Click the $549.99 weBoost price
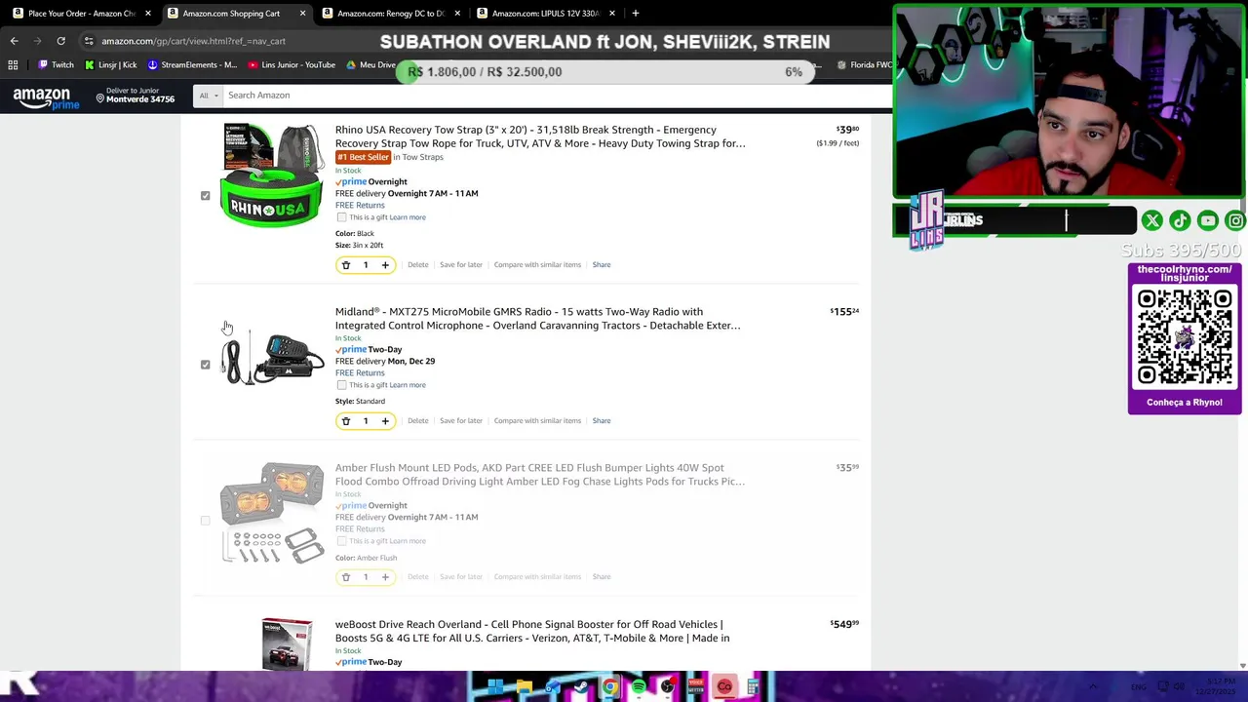The width and height of the screenshot is (1248, 702). tap(844, 624)
